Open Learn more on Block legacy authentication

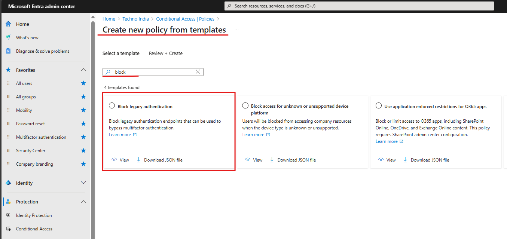pos(123,135)
